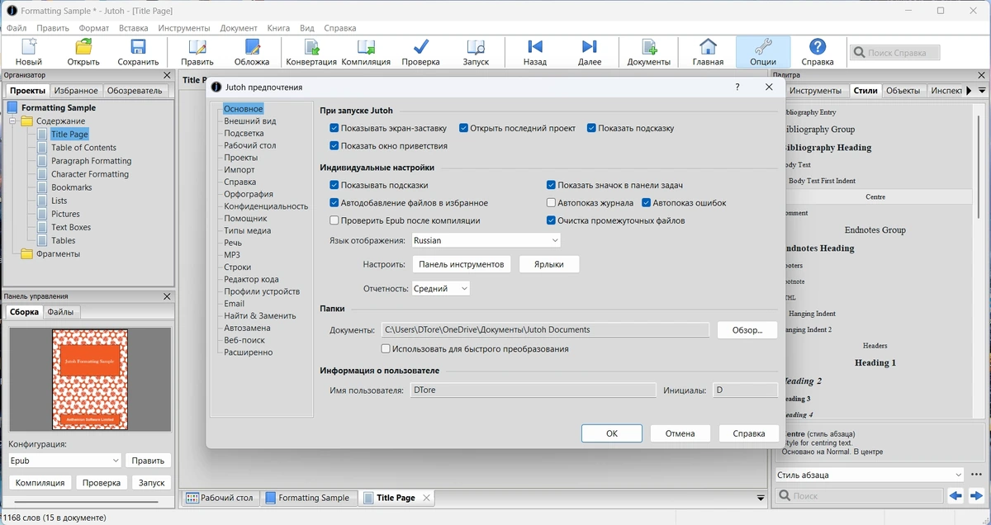Viewport: 991px width, 525px height.
Task: Toggle Показать подсказку checkbox
Action: [591, 128]
